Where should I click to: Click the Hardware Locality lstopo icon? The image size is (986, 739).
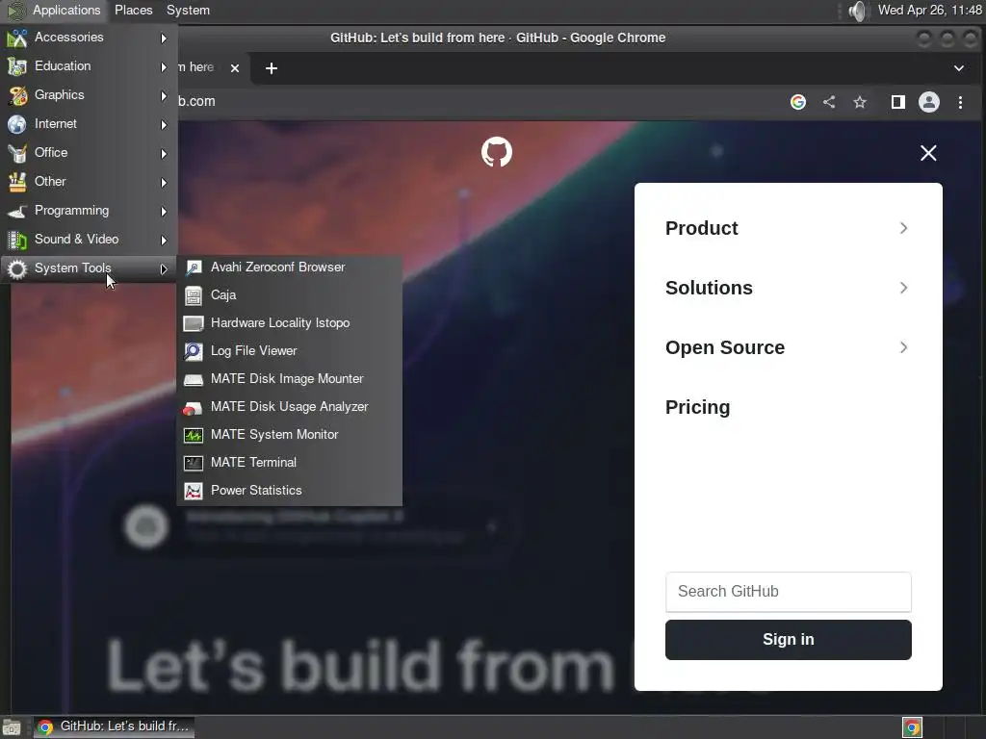click(x=193, y=323)
